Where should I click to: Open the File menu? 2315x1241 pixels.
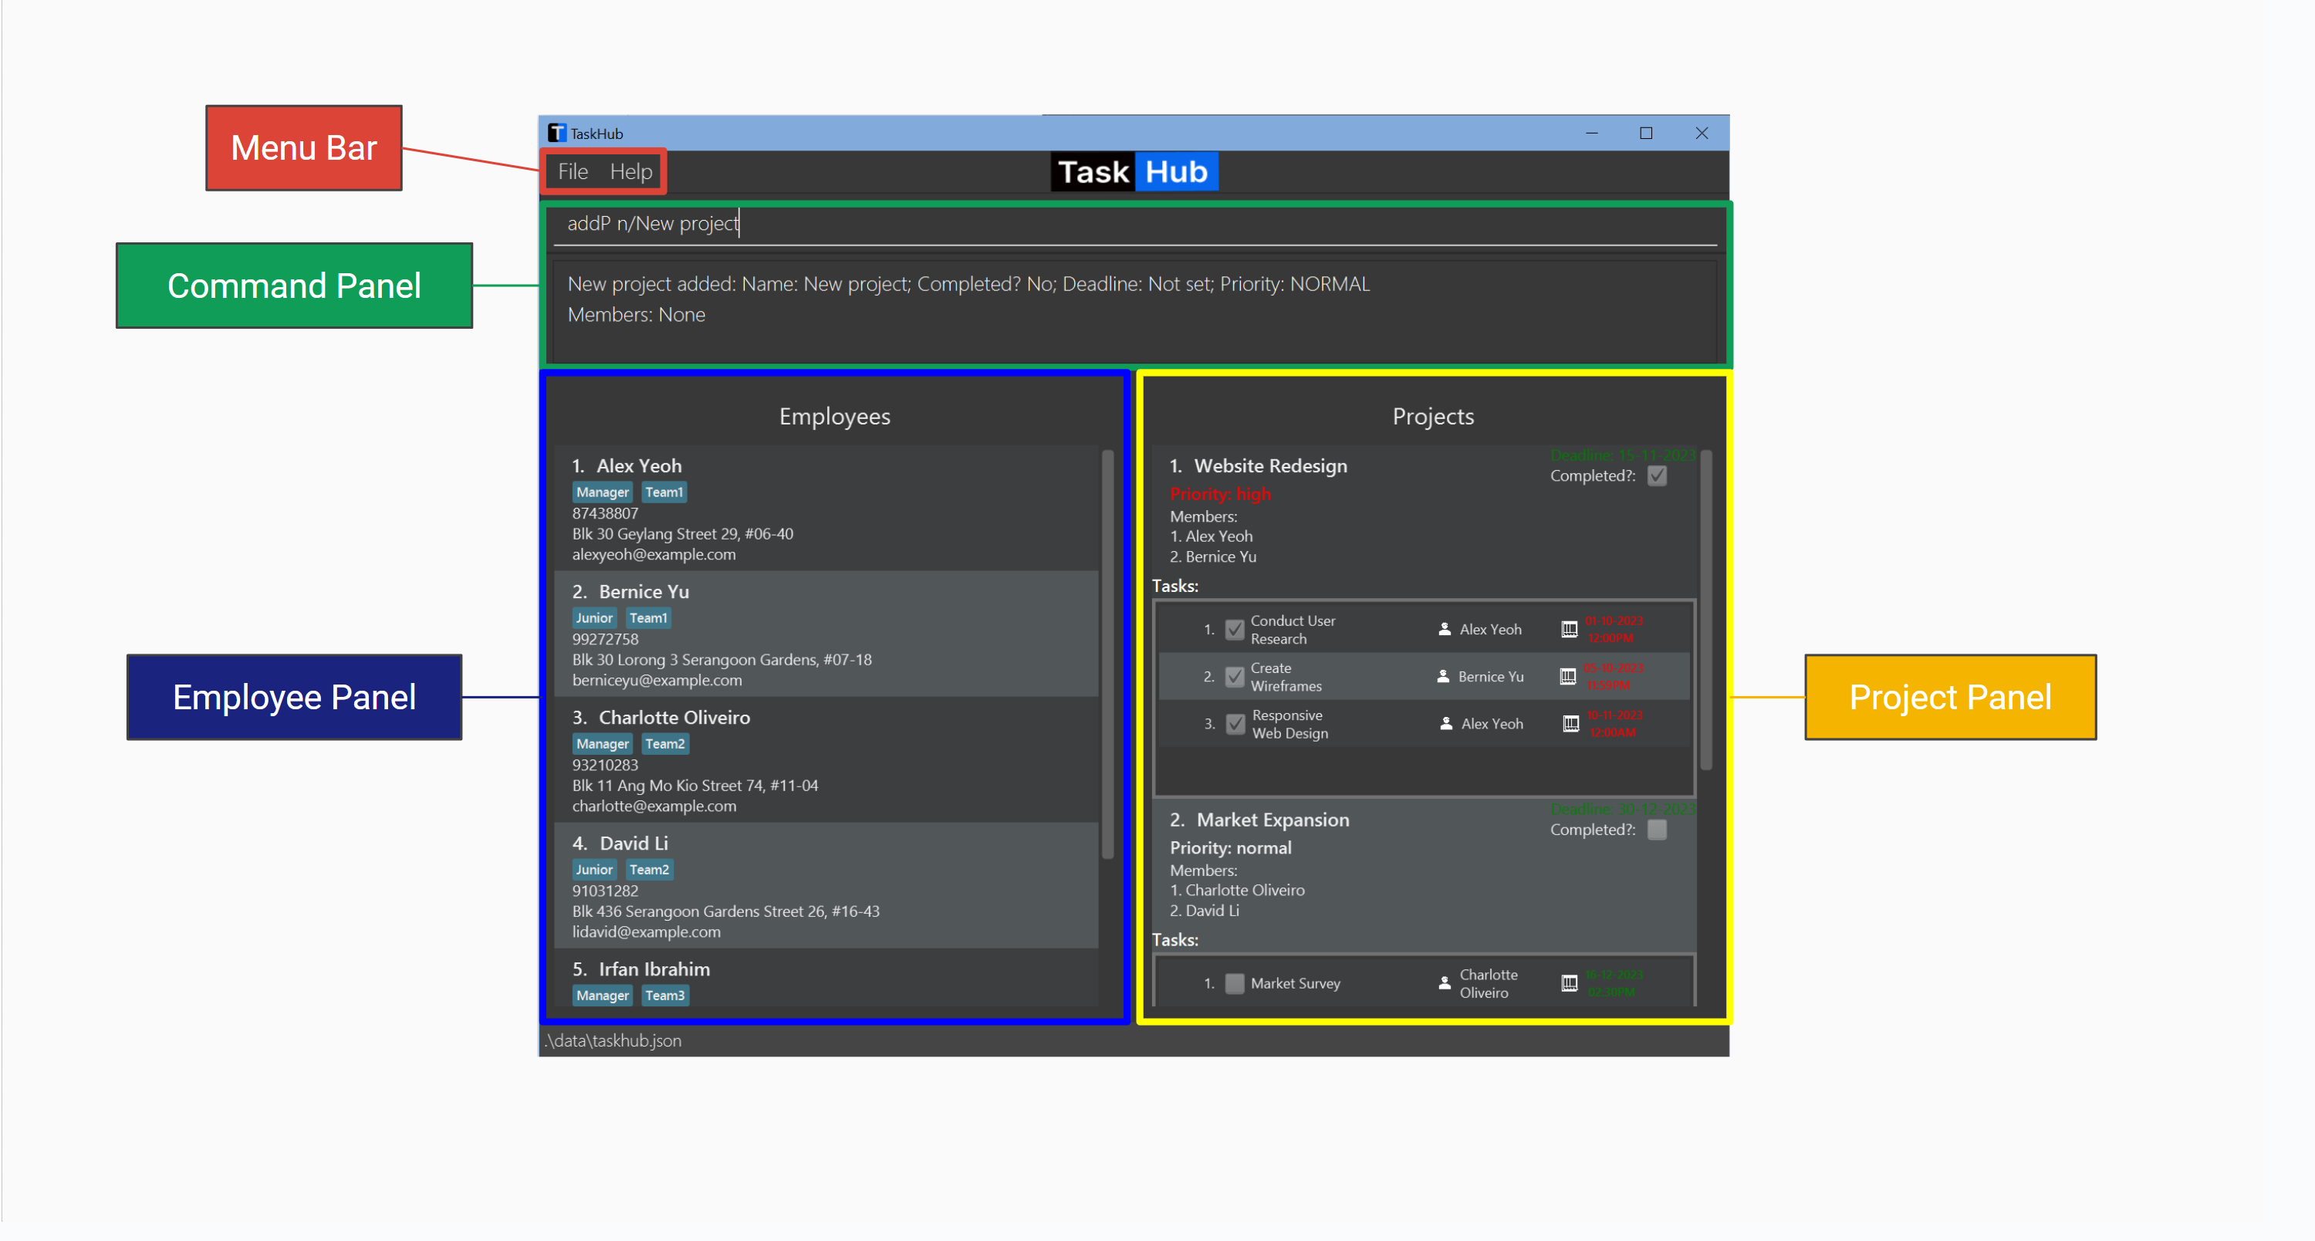[573, 171]
